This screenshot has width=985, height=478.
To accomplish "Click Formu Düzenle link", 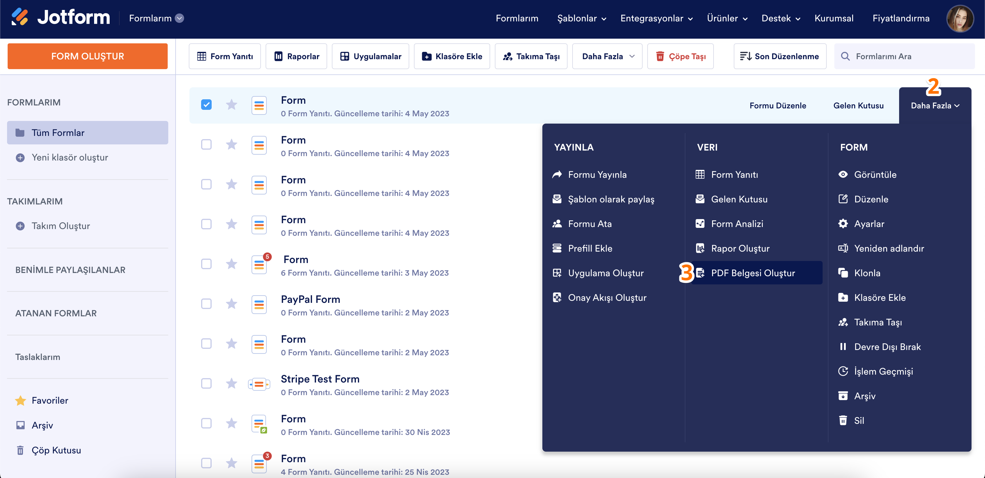I will [777, 105].
